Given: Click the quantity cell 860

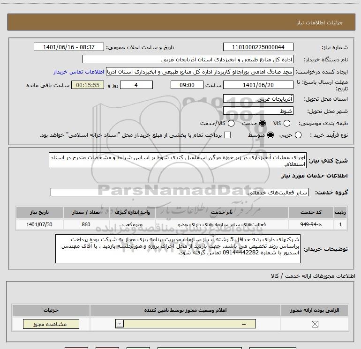Looking at the screenshot, I should 86,224.
